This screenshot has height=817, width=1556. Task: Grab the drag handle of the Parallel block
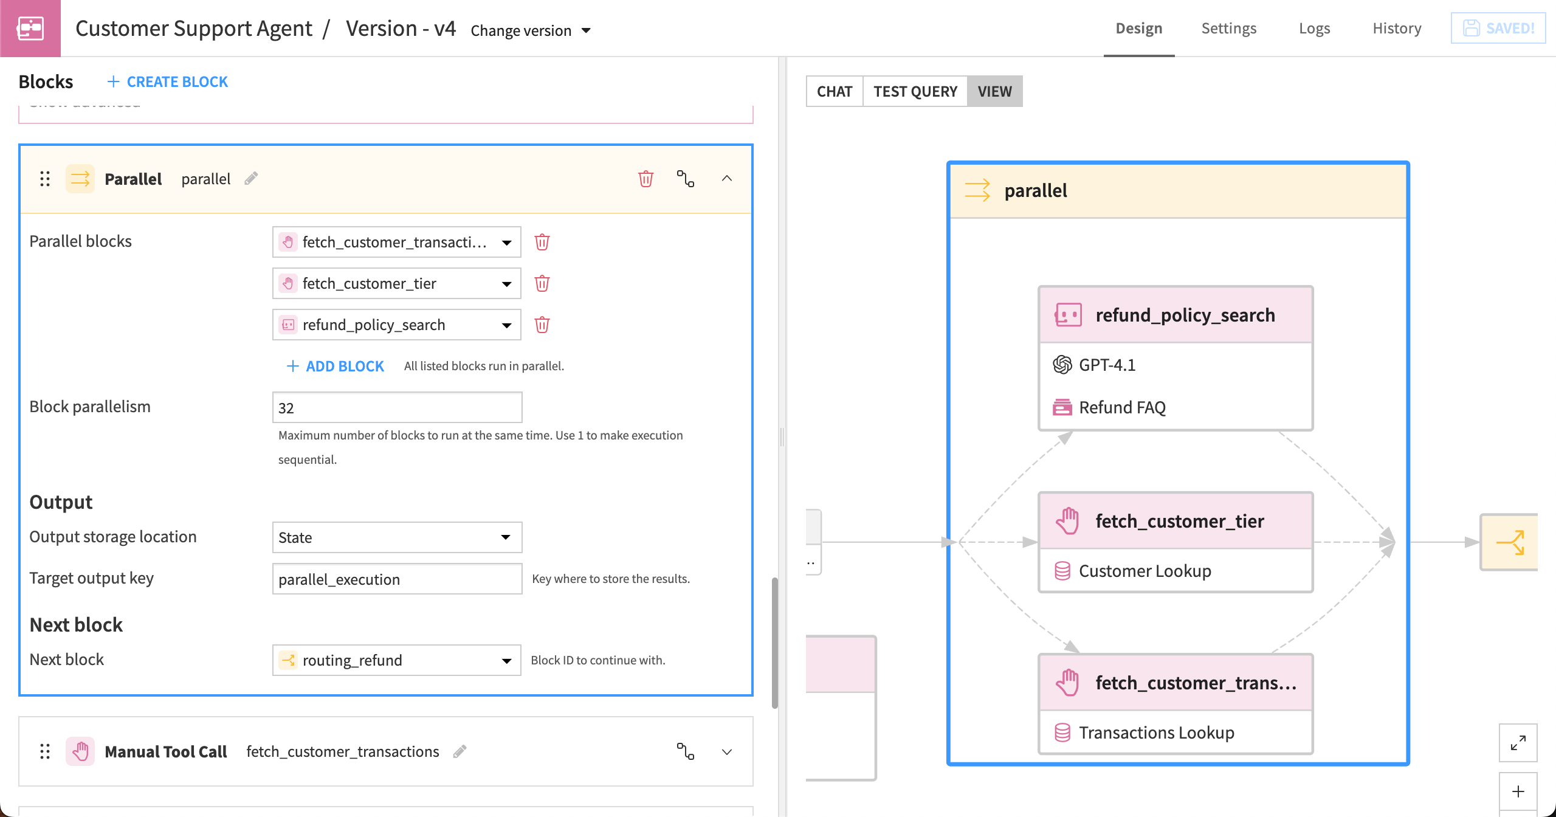coord(44,179)
